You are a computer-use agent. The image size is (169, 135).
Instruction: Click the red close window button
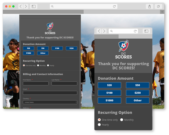click(x=6, y=6)
